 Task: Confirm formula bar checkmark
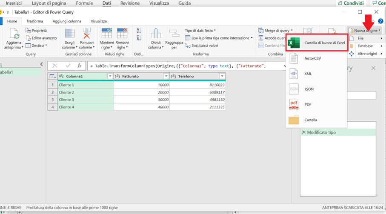(68, 66)
